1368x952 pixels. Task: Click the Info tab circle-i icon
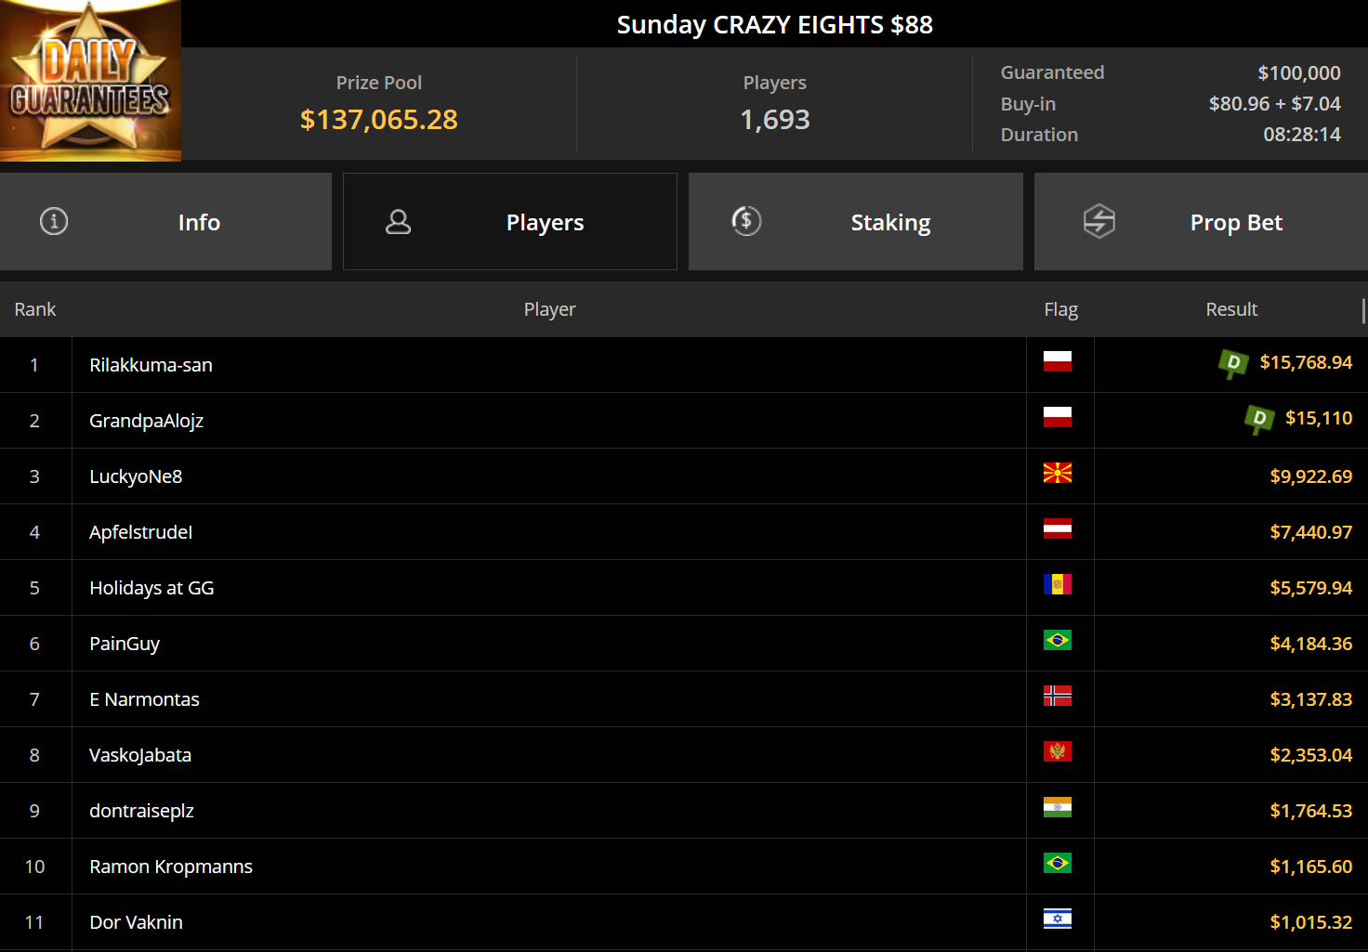(54, 221)
